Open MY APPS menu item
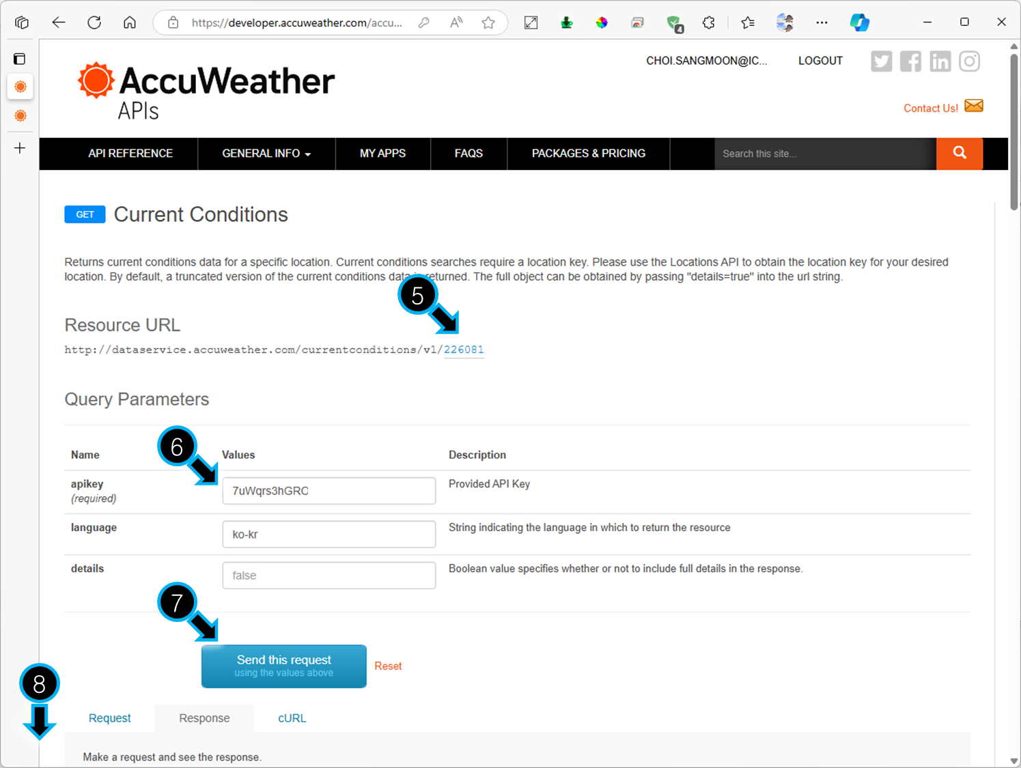This screenshot has height=768, width=1021. 382,154
